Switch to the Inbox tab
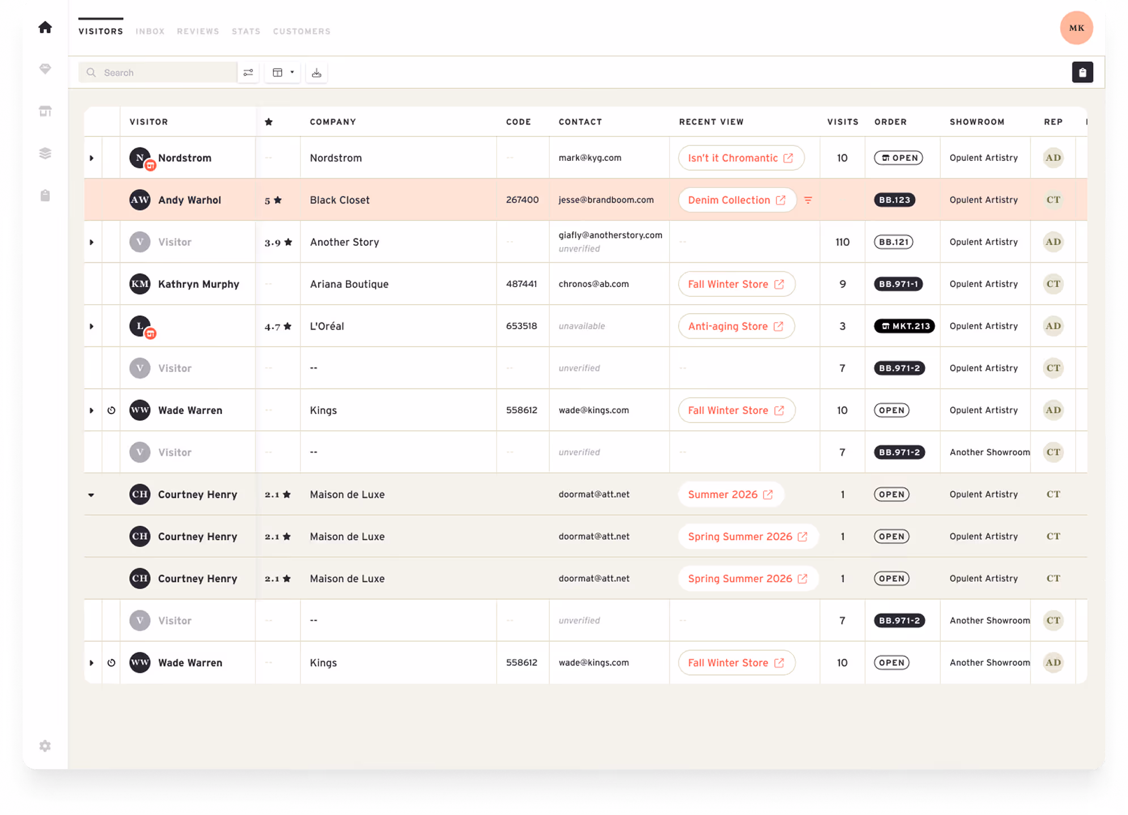 tap(150, 32)
